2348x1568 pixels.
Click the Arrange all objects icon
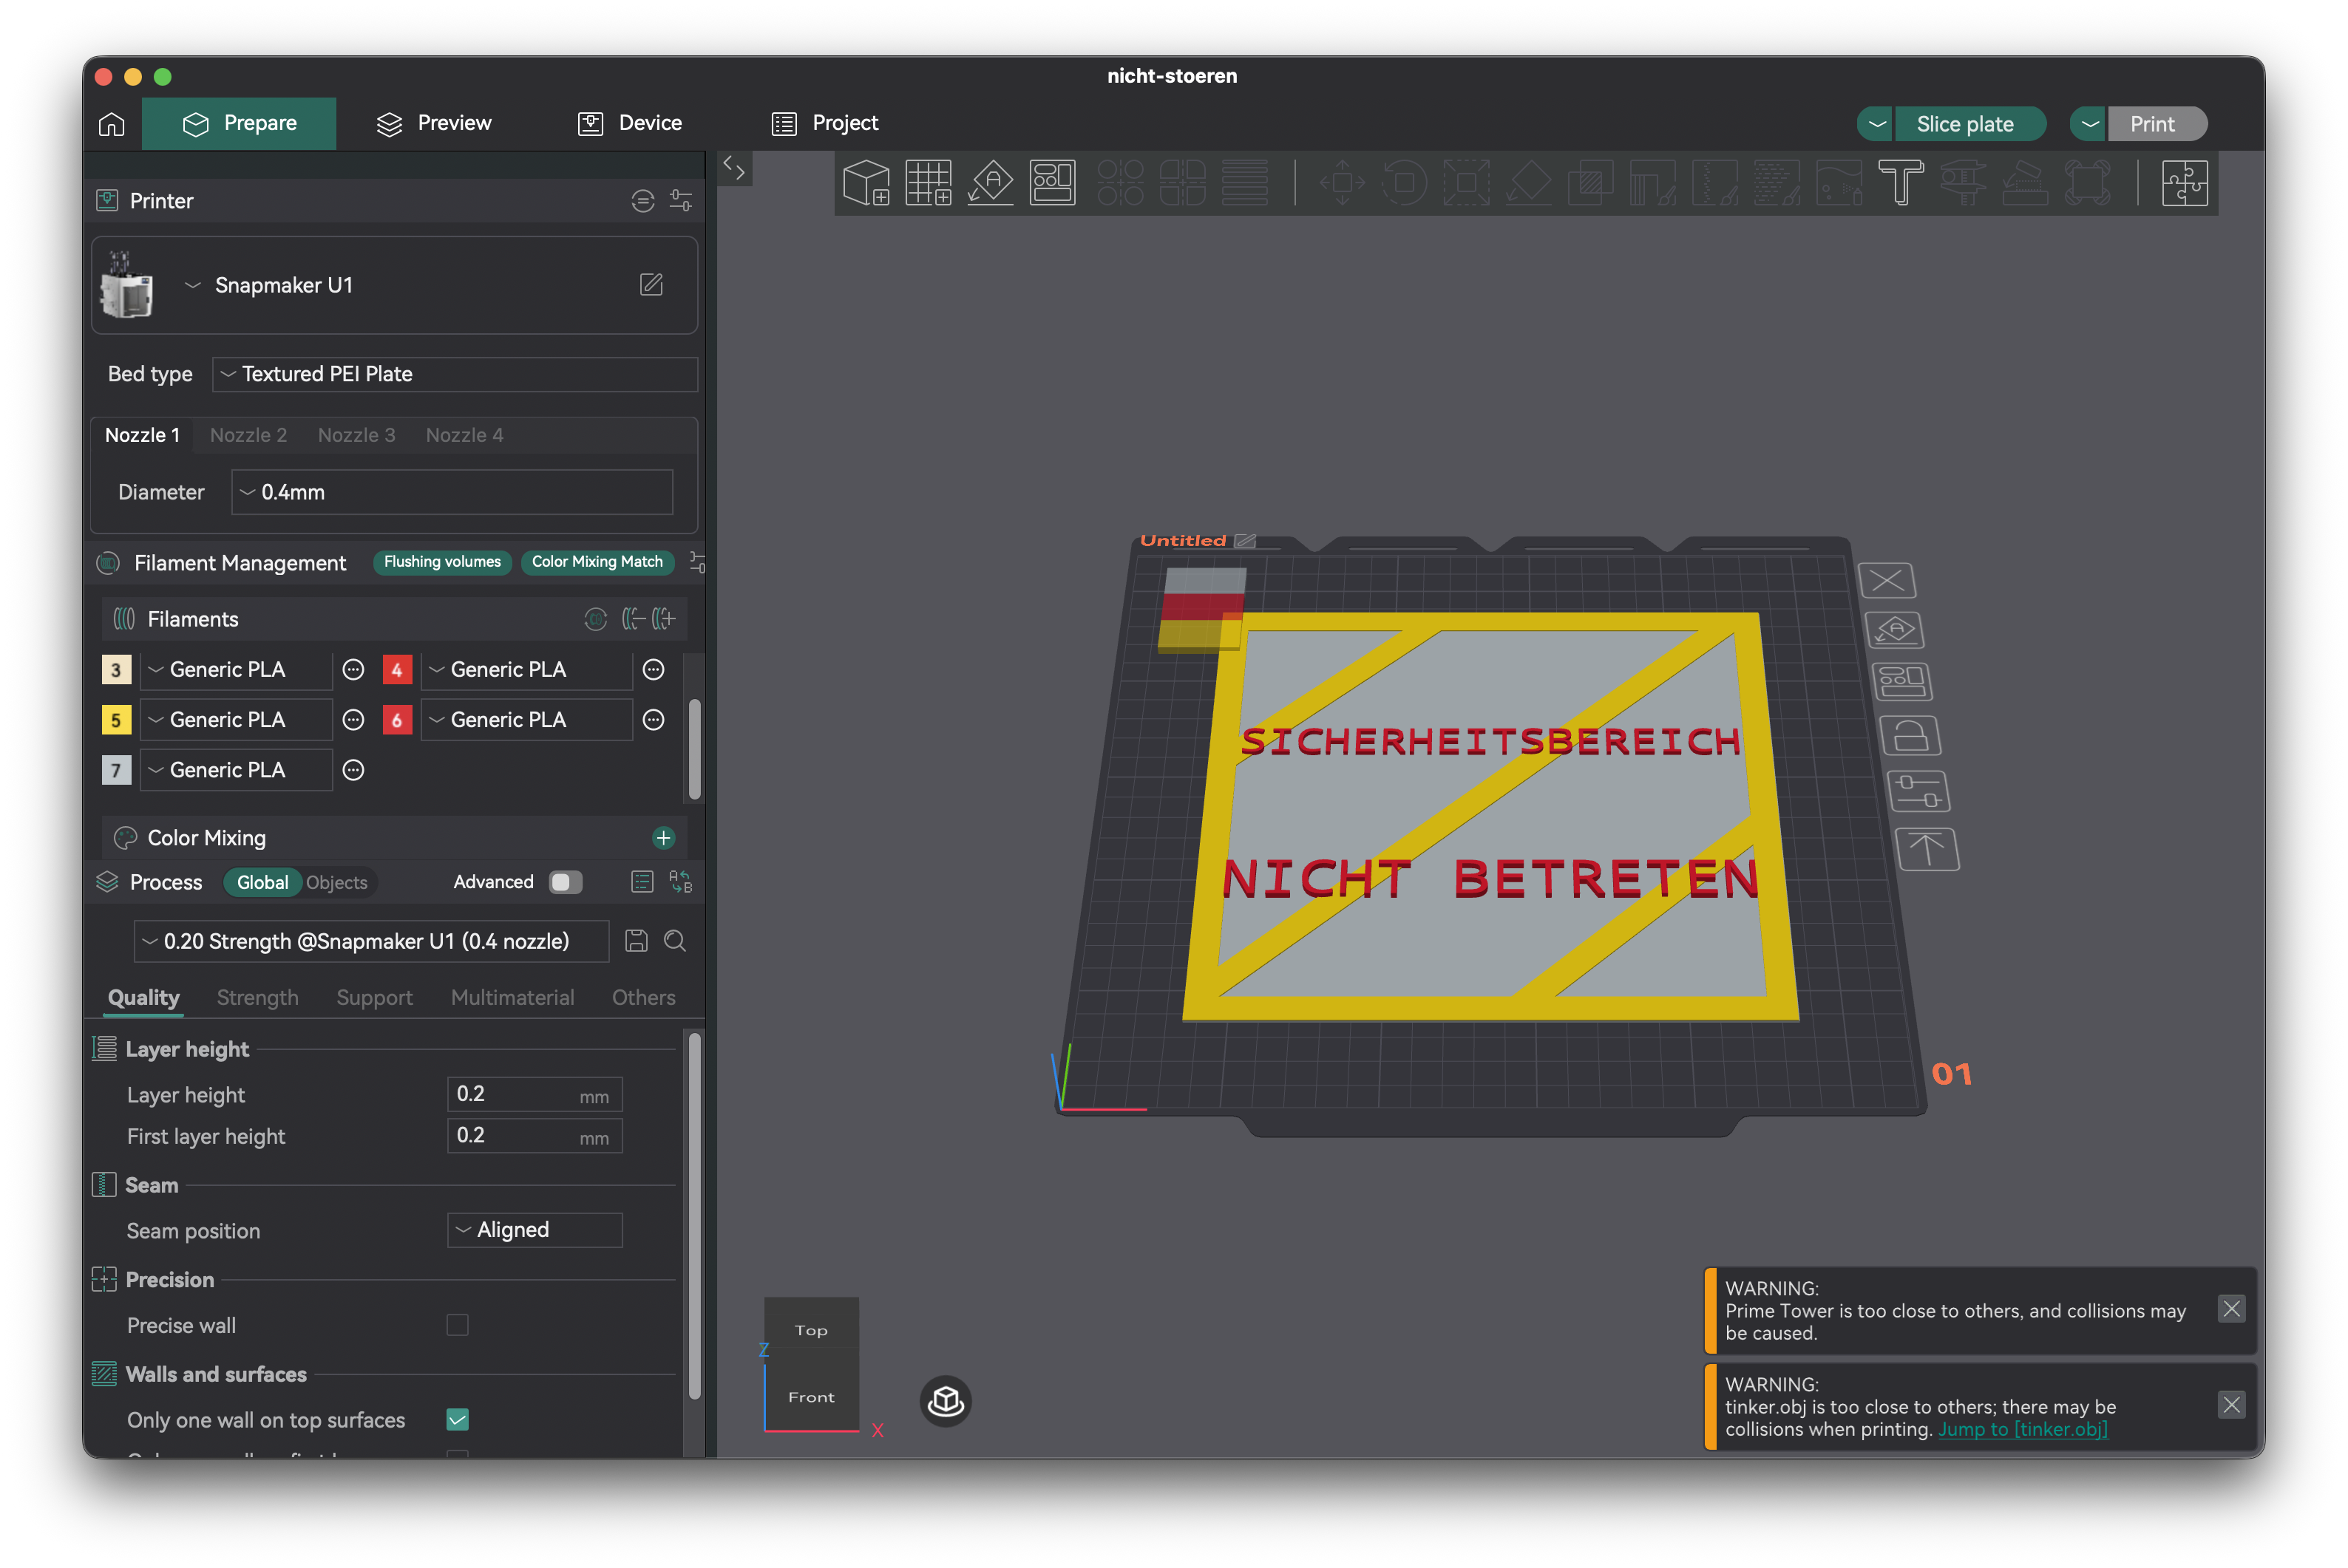click(1053, 183)
